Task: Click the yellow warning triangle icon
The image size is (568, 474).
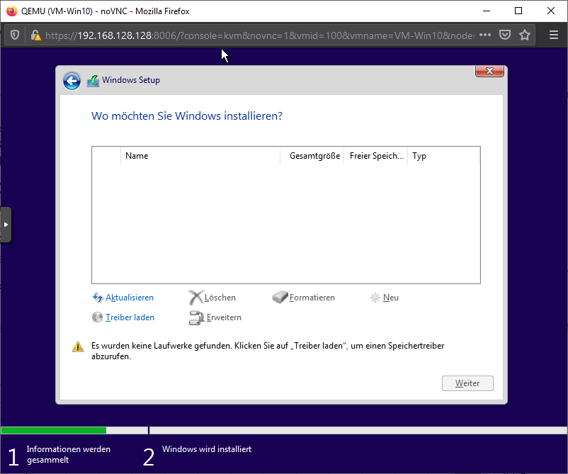Action: [78, 346]
